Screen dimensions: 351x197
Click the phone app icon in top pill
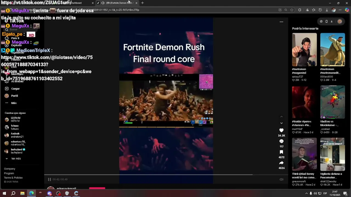click(x=326, y=21)
